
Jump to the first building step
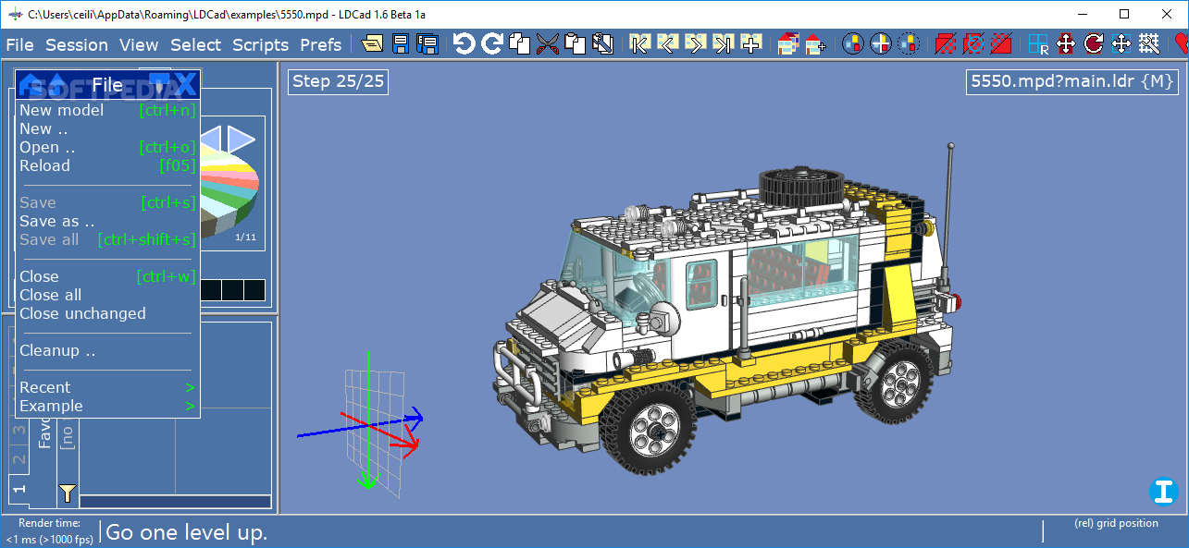639,43
